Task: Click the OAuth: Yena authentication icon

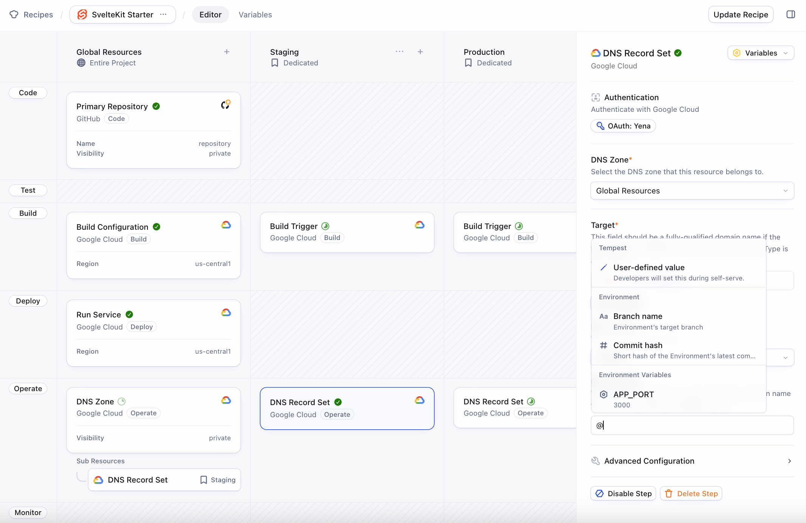Action: (x=601, y=125)
